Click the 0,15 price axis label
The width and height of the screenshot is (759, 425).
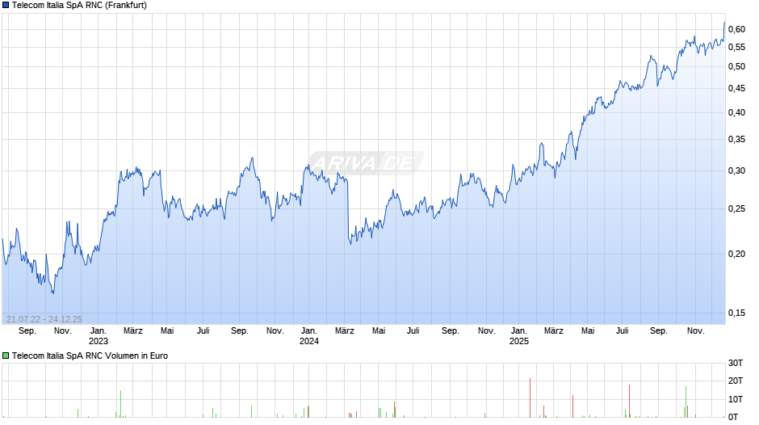click(x=736, y=313)
